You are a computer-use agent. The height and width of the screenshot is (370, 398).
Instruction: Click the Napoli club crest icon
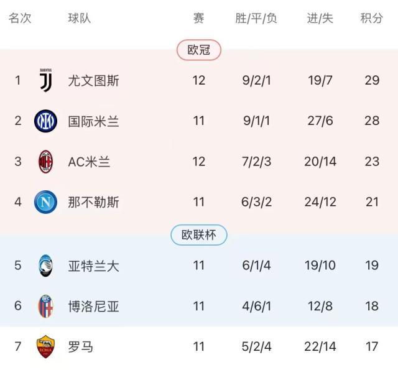click(x=45, y=202)
